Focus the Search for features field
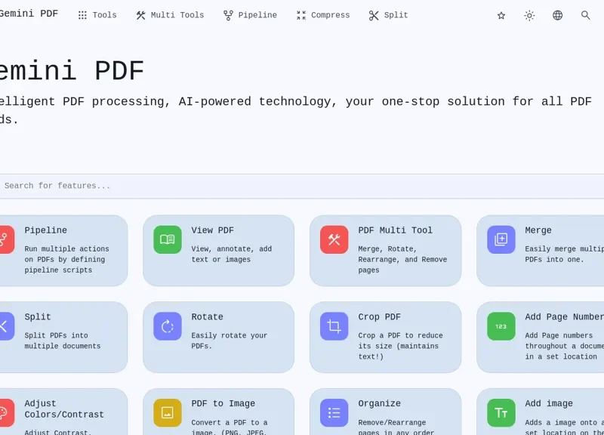The height and width of the screenshot is (435, 604). [302, 186]
